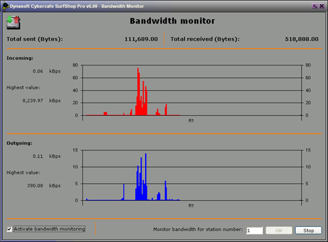
Task: Click the R1 label under the incoming chart
Action: [x=191, y=121]
